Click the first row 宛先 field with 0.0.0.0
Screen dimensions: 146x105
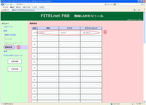[x=48, y=33]
